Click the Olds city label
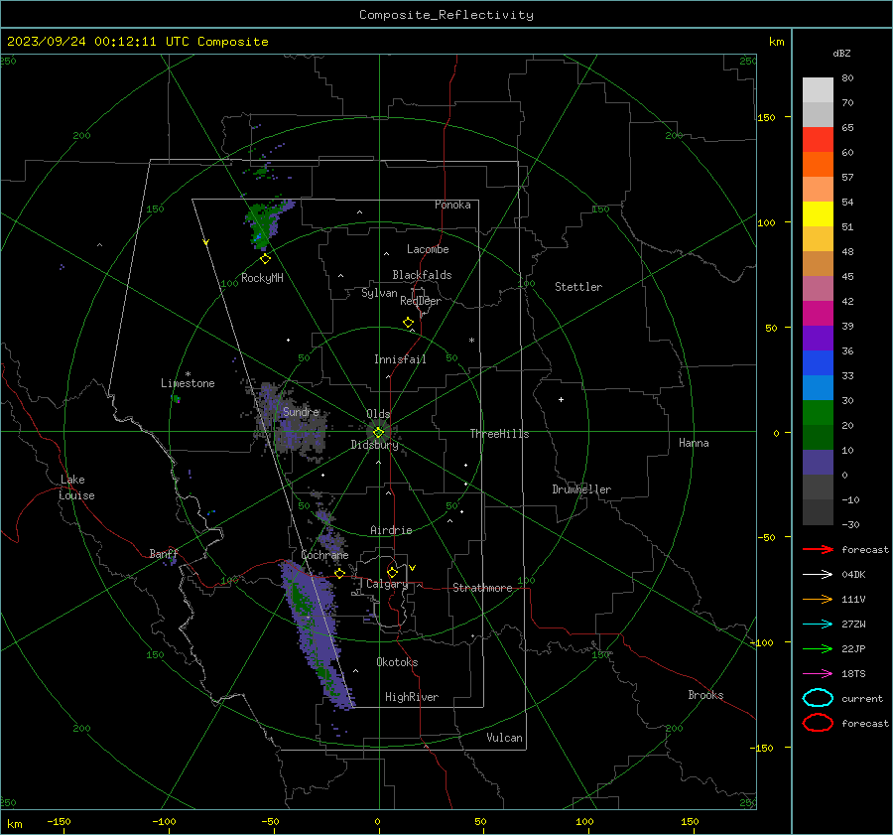This screenshot has height=835, width=893. pyautogui.click(x=378, y=414)
